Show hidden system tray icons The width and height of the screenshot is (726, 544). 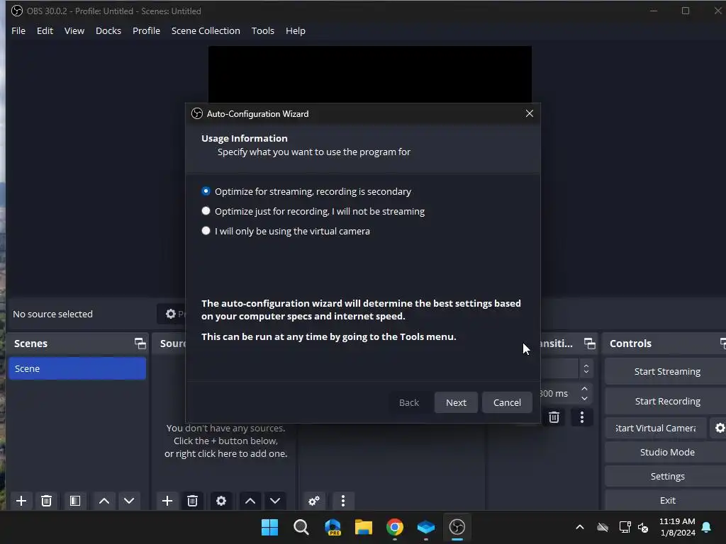tap(580, 527)
